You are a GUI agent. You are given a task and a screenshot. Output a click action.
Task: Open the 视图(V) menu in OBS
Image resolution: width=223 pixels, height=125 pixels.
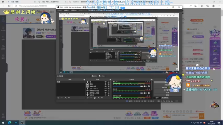pos(74,10)
